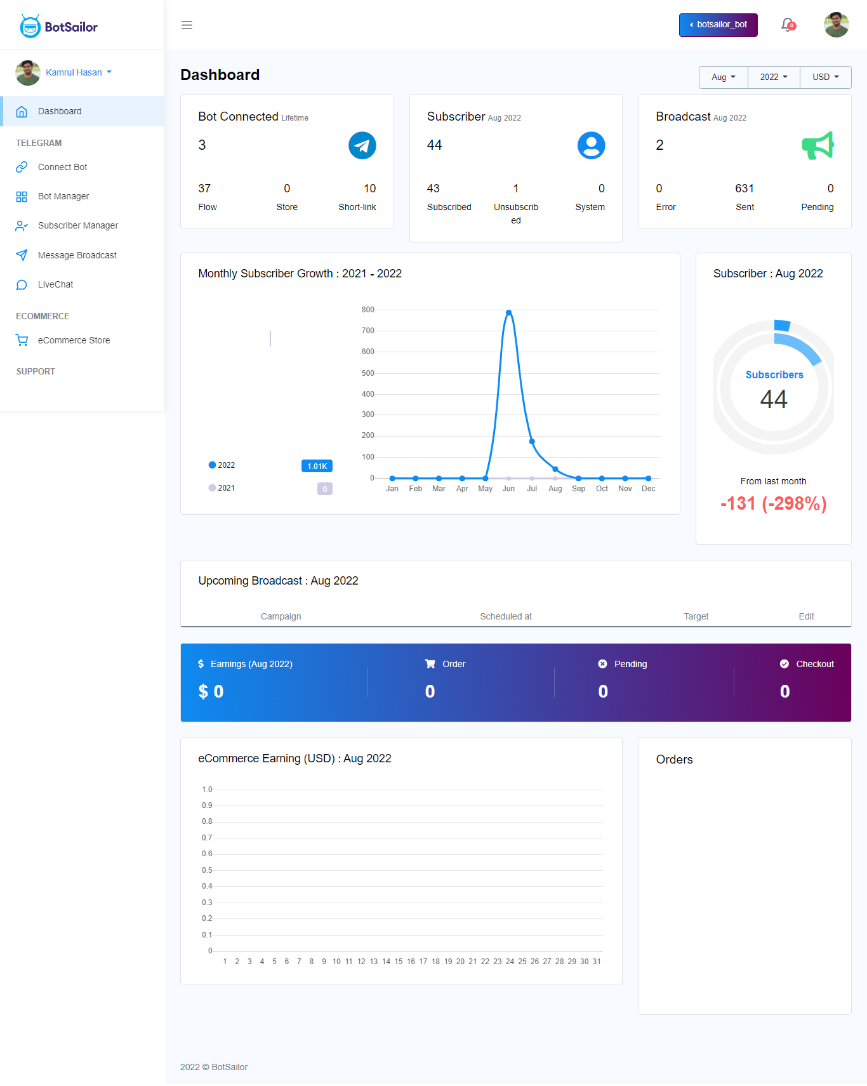Toggle the 2022 series legend

[x=222, y=465]
